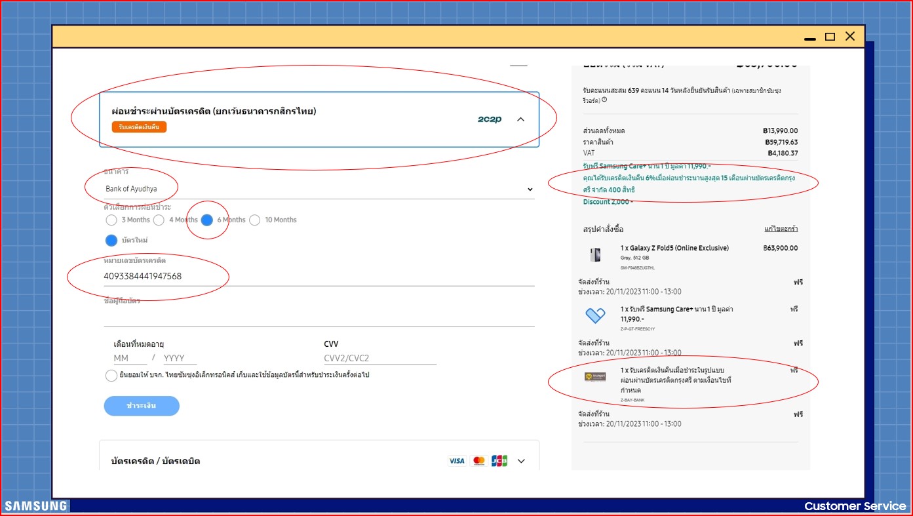Click the Galaxy Z Fold5 product thumbnail
The height and width of the screenshot is (516, 913).
(595, 255)
